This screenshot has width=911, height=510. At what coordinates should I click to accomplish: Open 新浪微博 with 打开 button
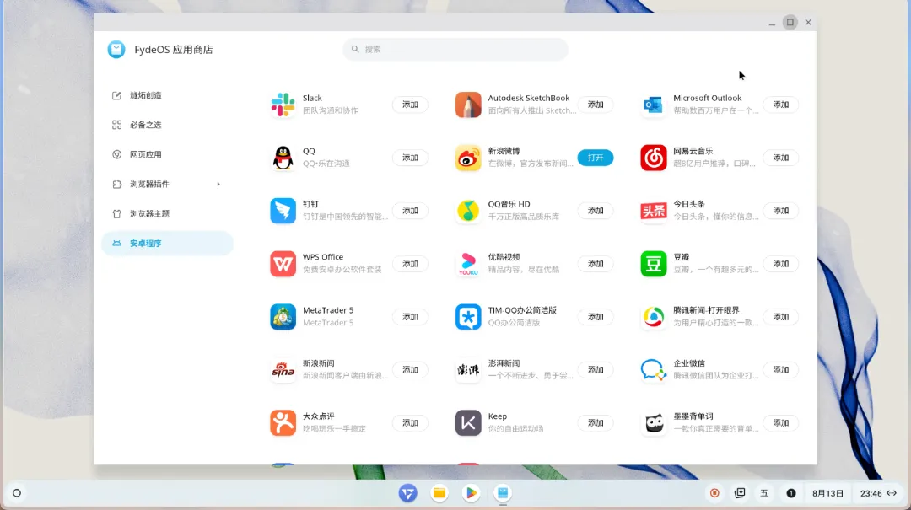(x=596, y=158)
